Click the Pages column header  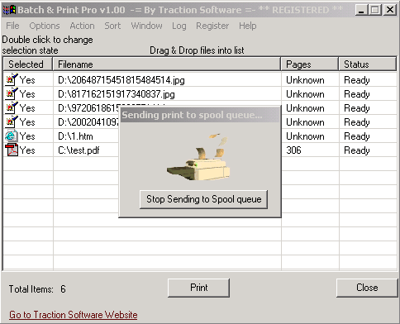[x=310, y=64]
